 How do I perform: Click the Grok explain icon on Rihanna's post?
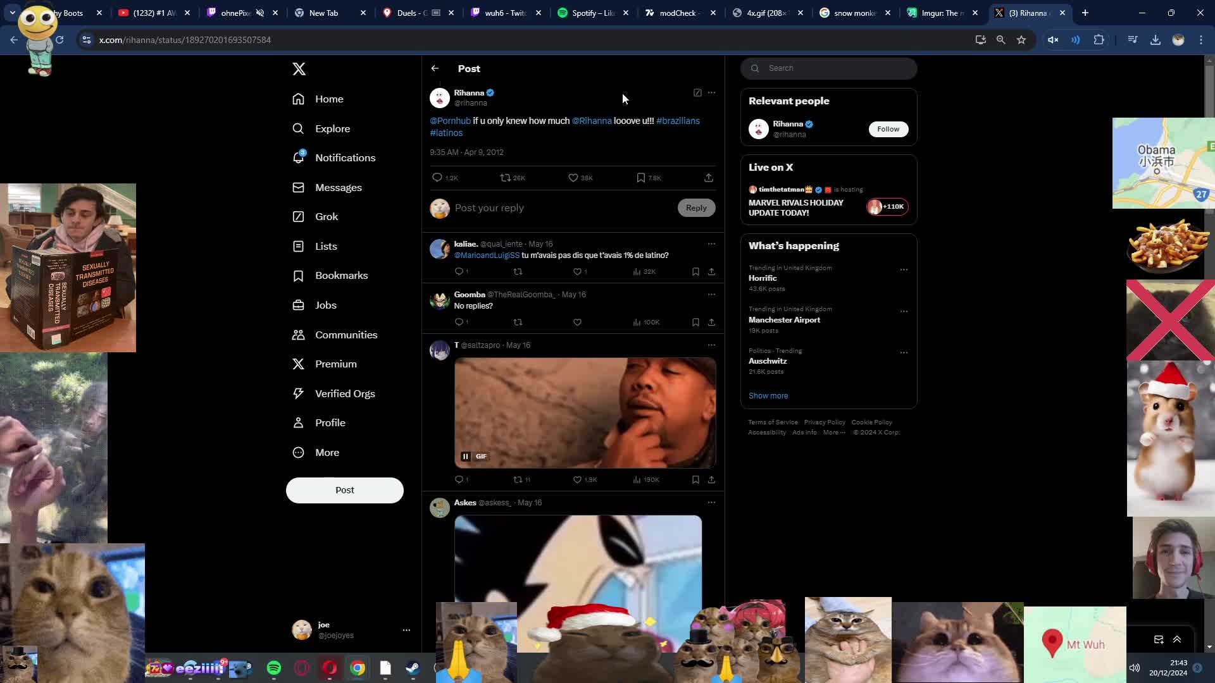(x=697, y=93)
